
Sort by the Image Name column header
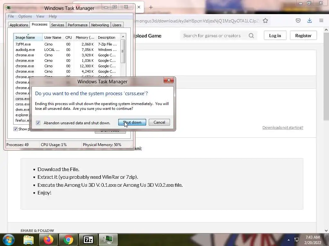tap(28, 37)
